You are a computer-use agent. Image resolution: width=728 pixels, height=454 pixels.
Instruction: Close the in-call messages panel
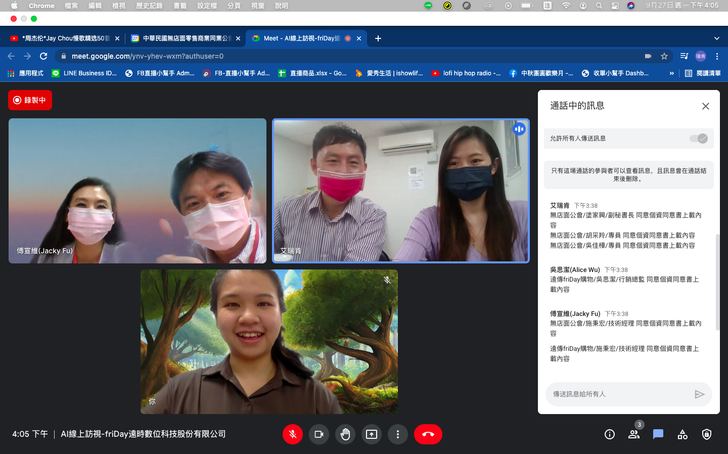705,106
